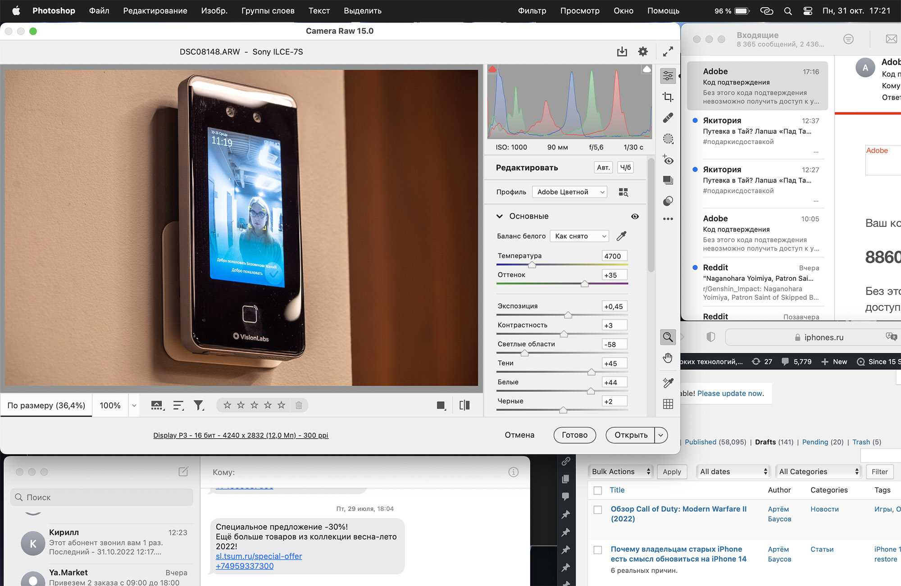This screenshot has width=901, height=586.
Task: Collapse the Основные section
Action: [500, 217]
